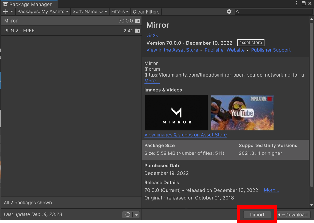314x223 pixels.
Task: Select the Package Manager tab
Action: [x=29, y=4]
